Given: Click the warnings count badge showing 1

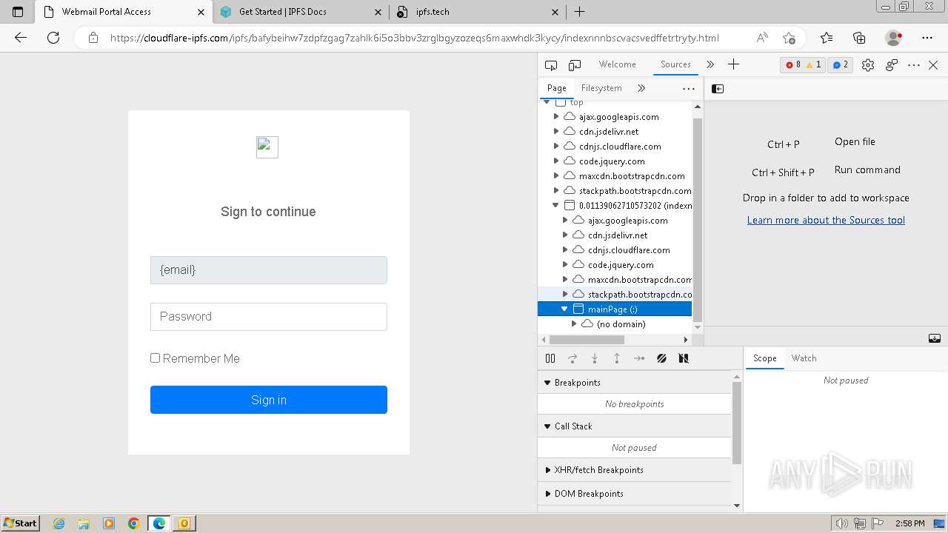Looking at the screenshot, I should [x=812, y=65].
